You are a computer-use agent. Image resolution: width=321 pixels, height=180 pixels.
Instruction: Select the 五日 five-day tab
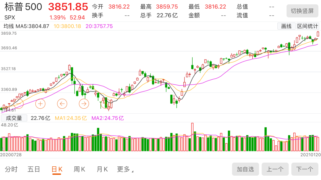click(34, 169)
